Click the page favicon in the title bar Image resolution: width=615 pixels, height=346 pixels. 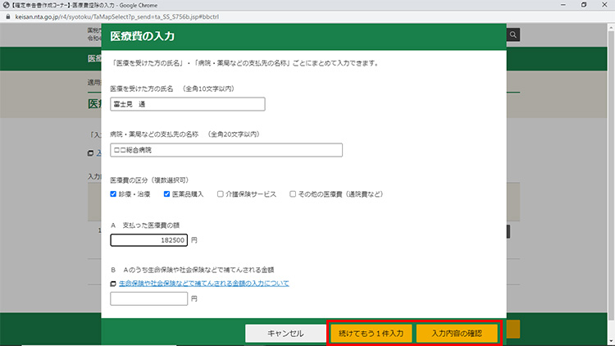[x=6, y=5]
